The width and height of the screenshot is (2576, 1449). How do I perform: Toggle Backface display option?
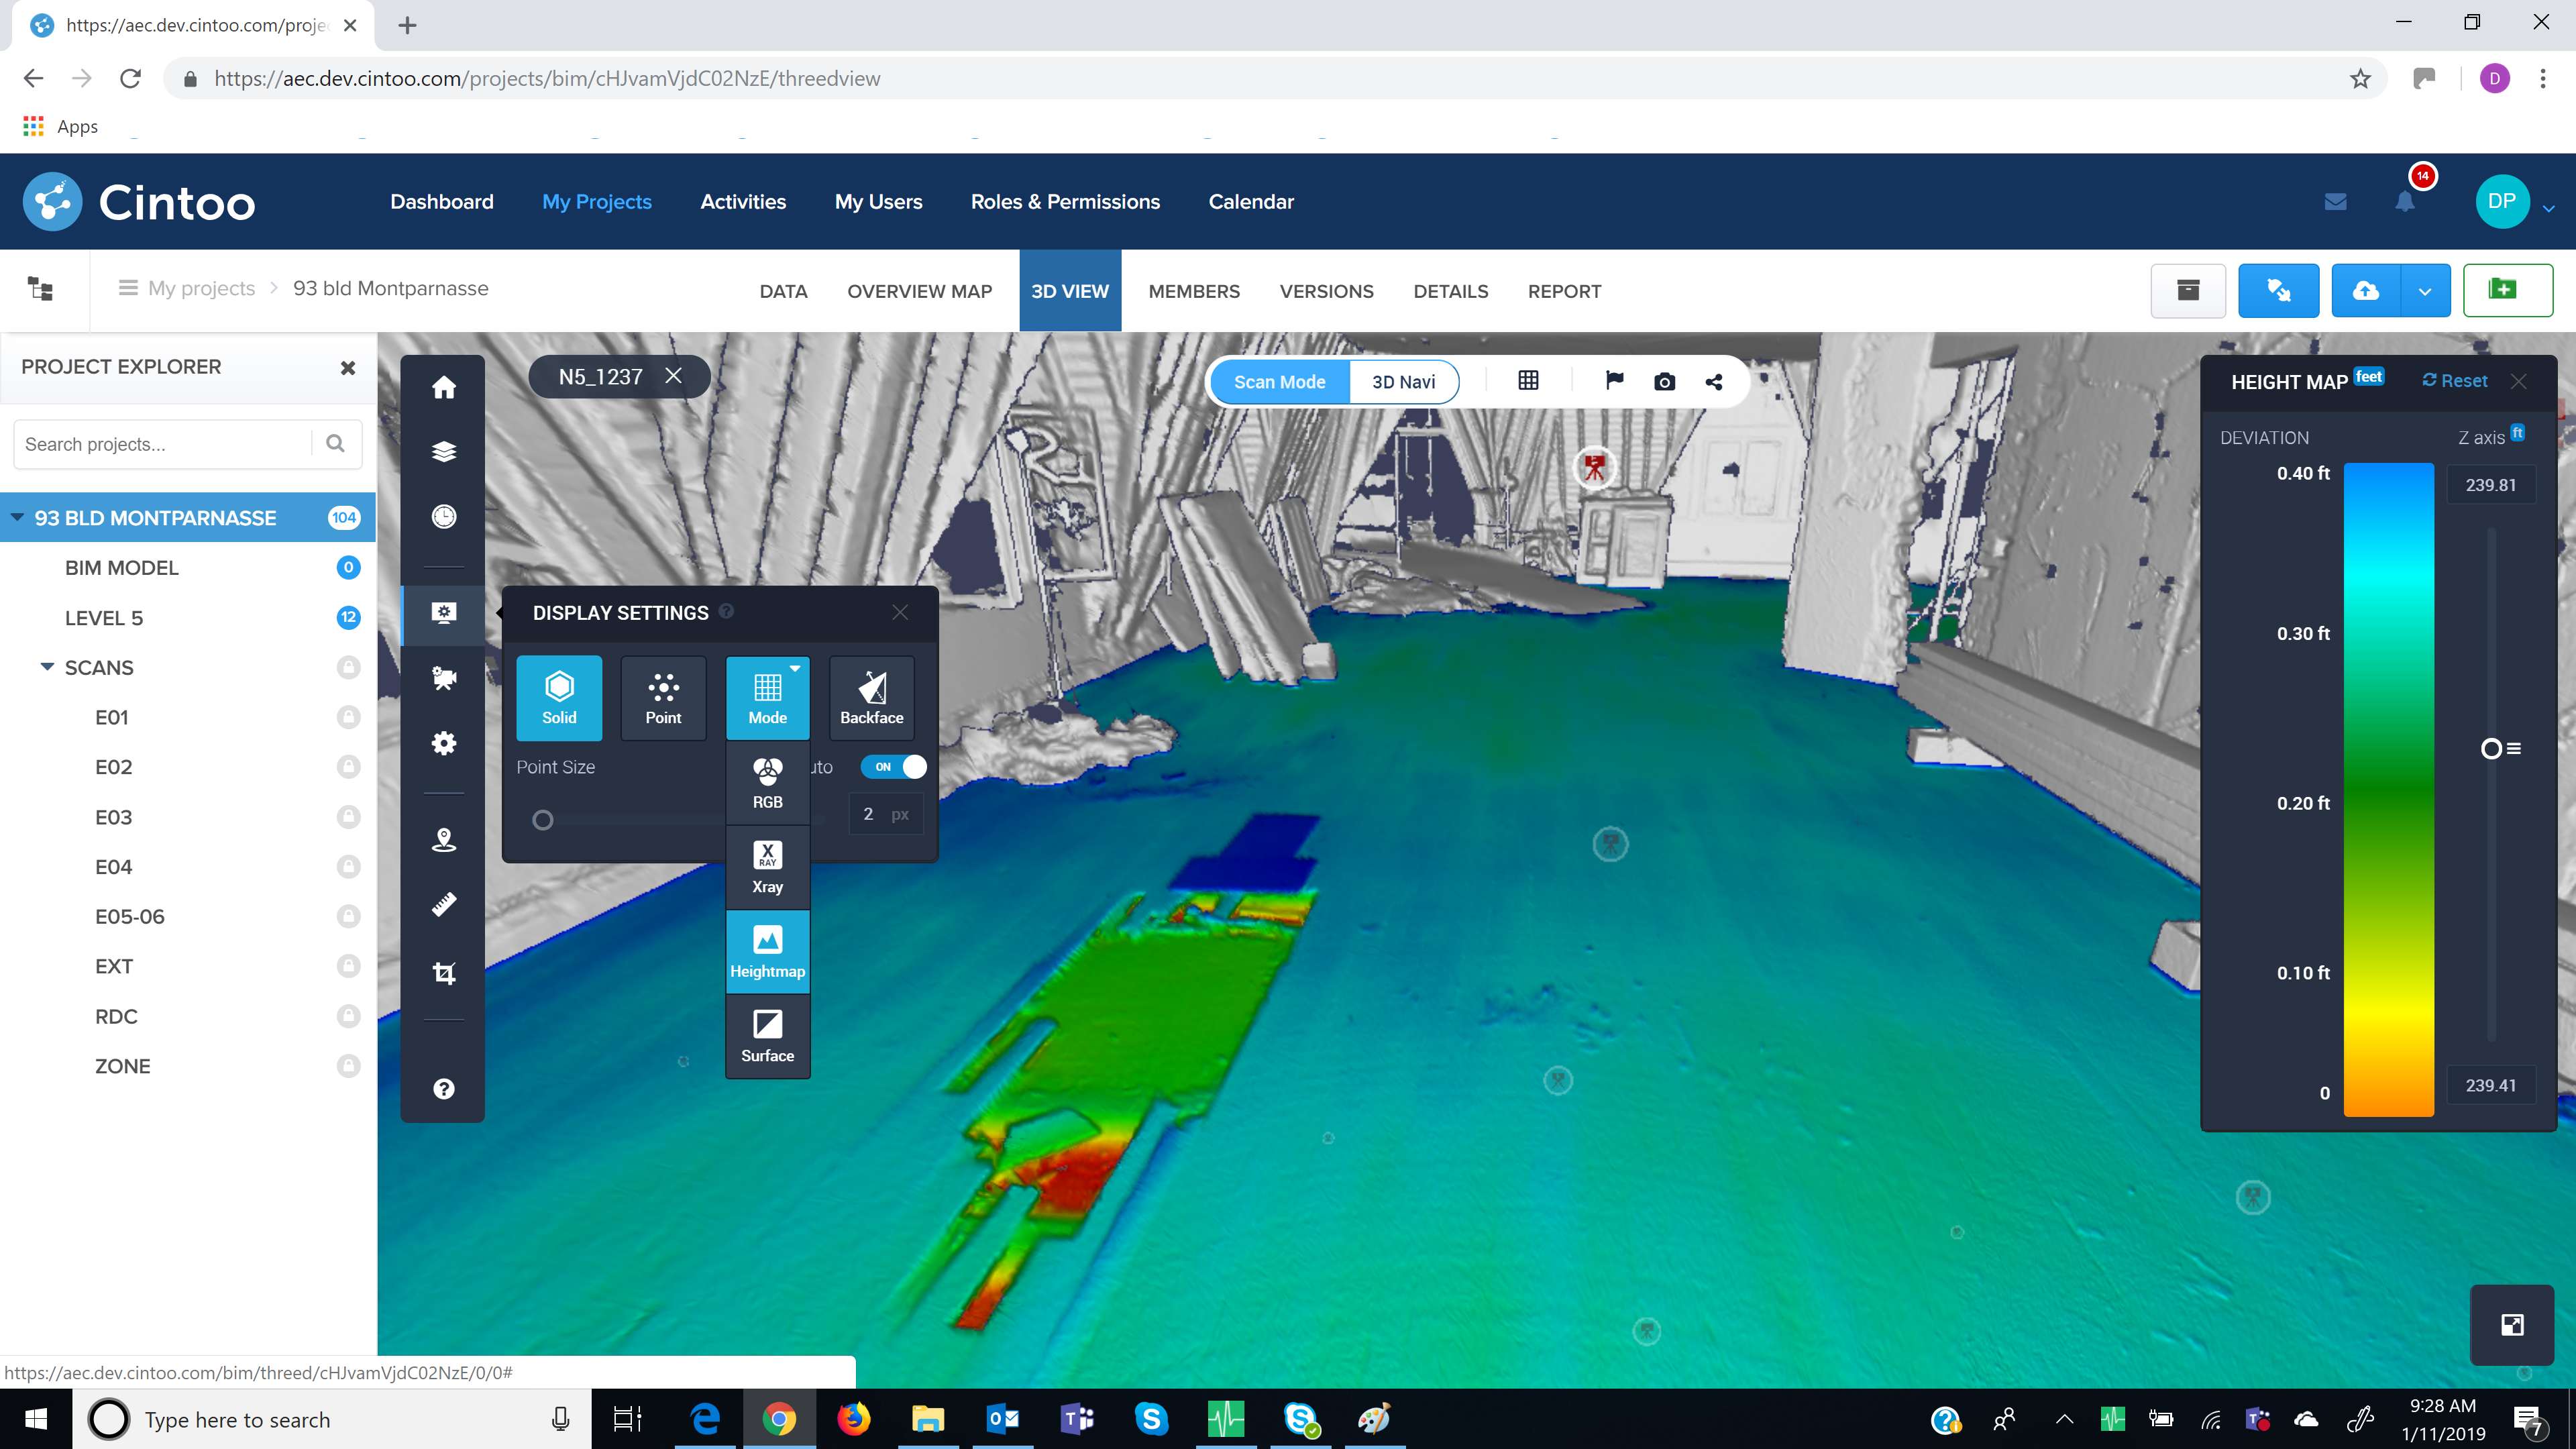(x=871, y=698)
